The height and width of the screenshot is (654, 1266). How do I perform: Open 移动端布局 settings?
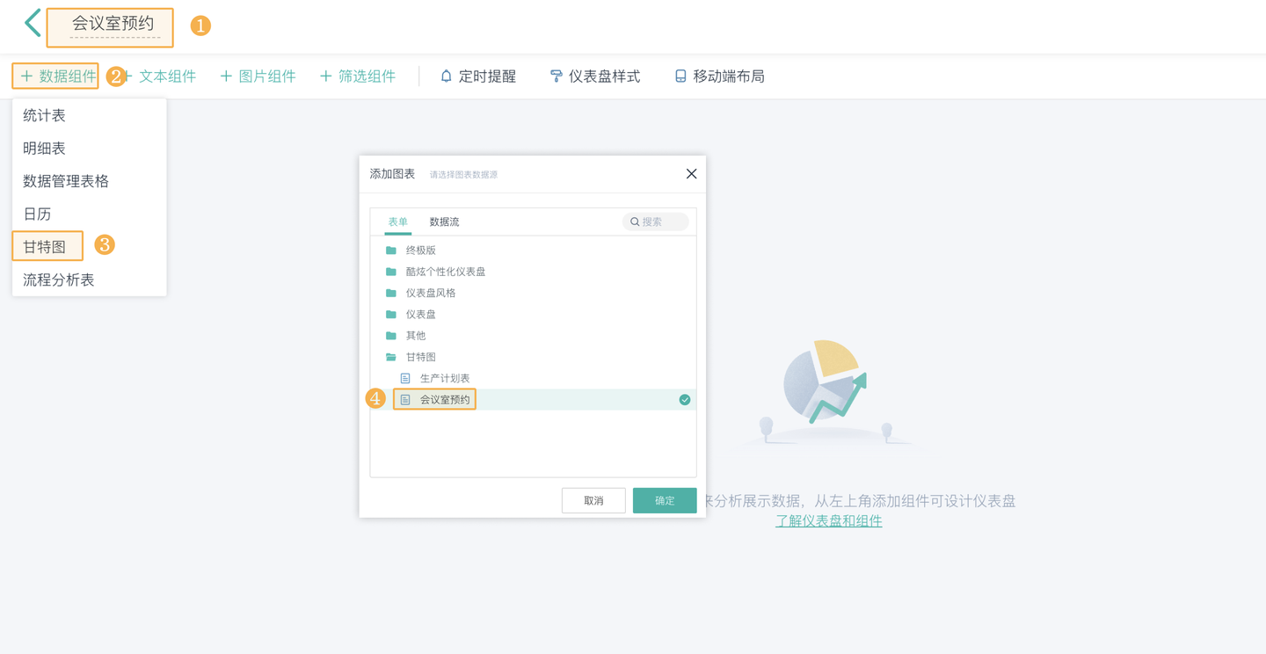(x=719, y=76)
